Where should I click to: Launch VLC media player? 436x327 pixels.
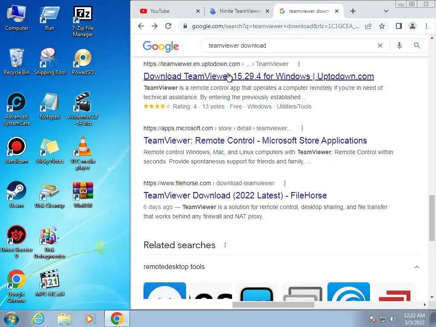pos(83,153)
